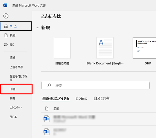Click the house icon beside ホーム
This screenshot has width=156, height=138.
(x=6, y=26)
